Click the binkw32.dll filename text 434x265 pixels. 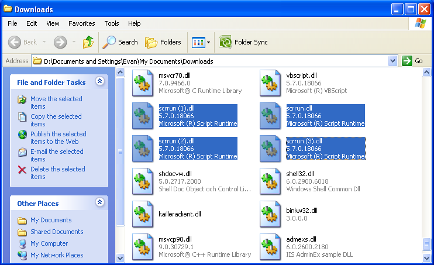click(302, 211)
